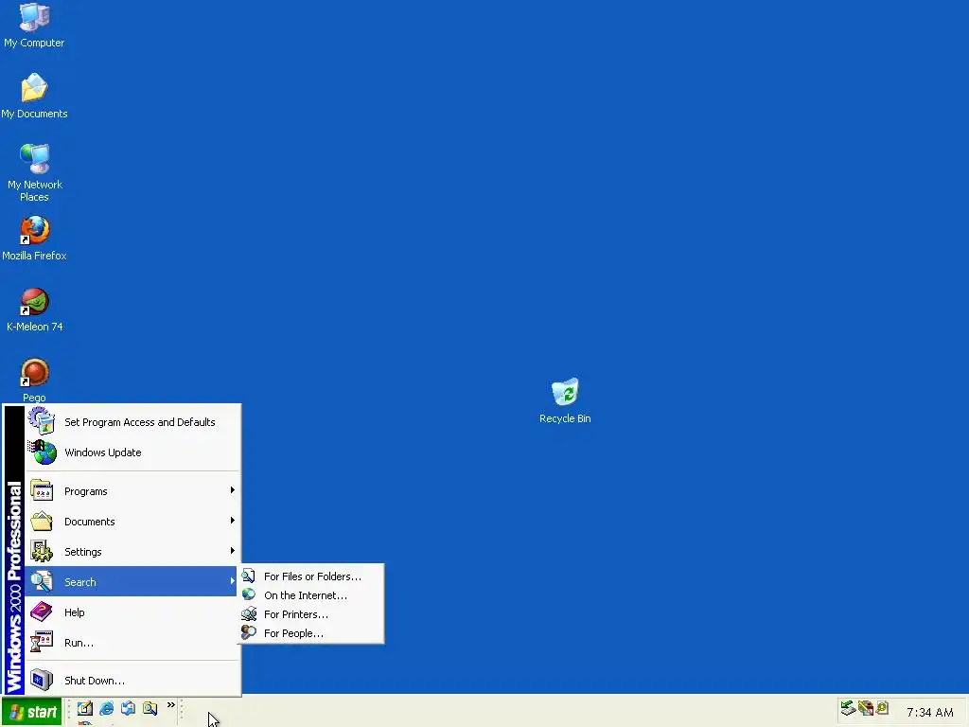Choose search For Printers...

[311, 614]
